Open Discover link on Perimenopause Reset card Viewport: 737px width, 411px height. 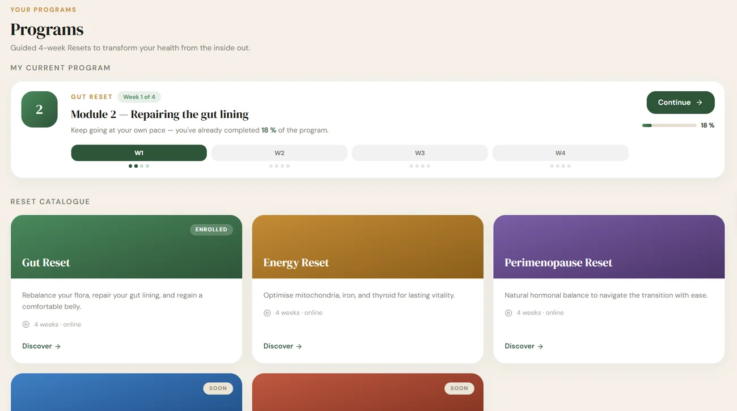tap(524, 346)
